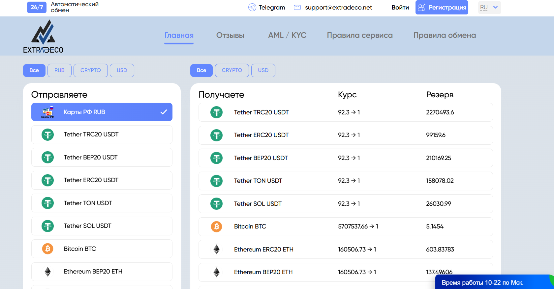
Task: Select Все filter for receiving currencies
Action: pos(201,70)
